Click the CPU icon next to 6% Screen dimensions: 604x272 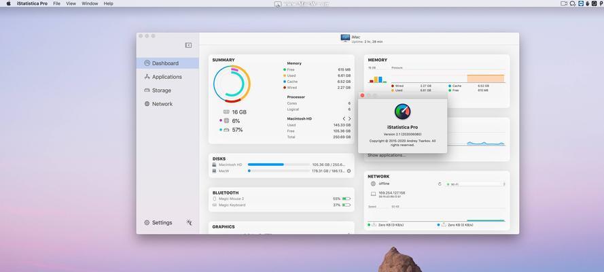pos(226,120)
